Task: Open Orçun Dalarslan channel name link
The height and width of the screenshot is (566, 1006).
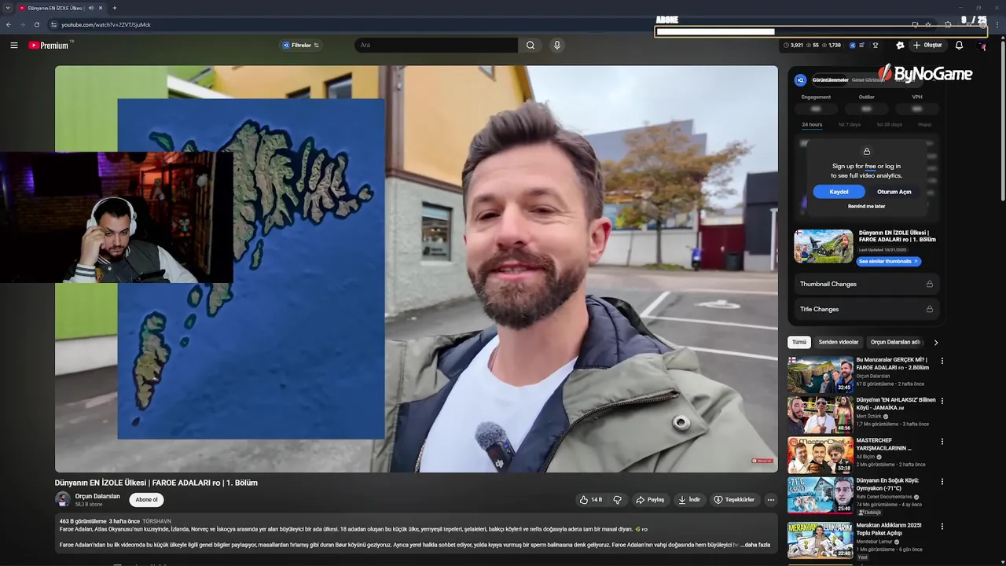Action: pyautogui.click(x=97, y=496)
